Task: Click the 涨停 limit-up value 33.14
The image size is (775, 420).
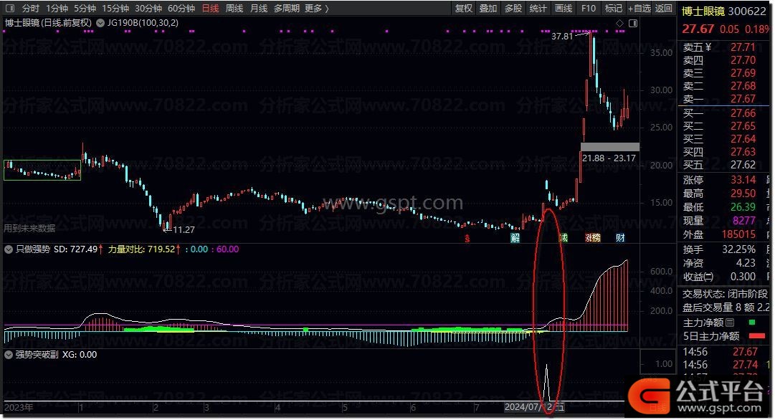Action: click(x=743, y=180)
